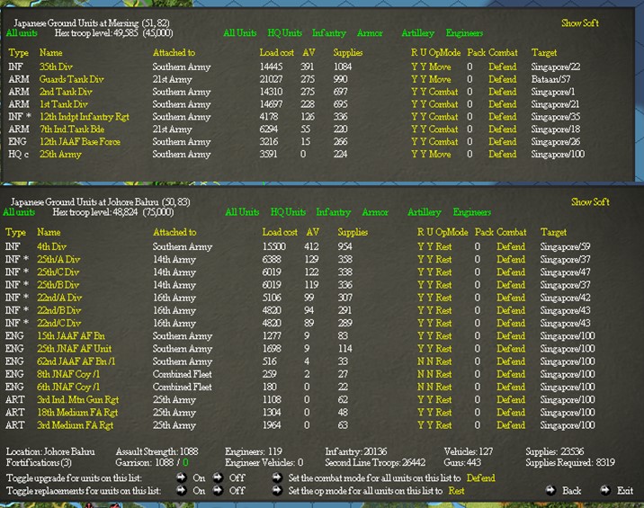Select HQ Units filter in Mersing panel
The width and height of the screenshot is (644, 508).
284,33
